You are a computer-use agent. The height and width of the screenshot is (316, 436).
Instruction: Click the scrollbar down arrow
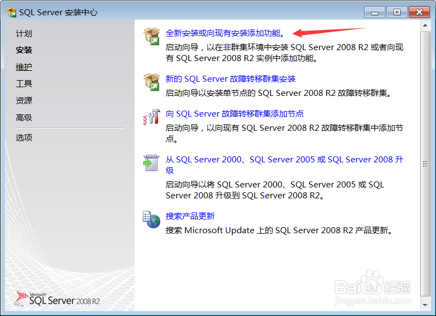pos(425,305)
